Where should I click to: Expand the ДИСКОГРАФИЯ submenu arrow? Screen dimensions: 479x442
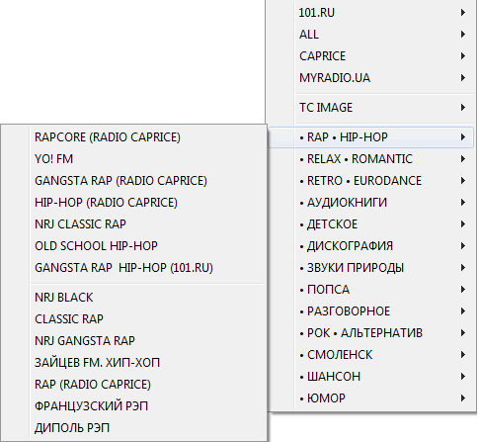[463, 246]
